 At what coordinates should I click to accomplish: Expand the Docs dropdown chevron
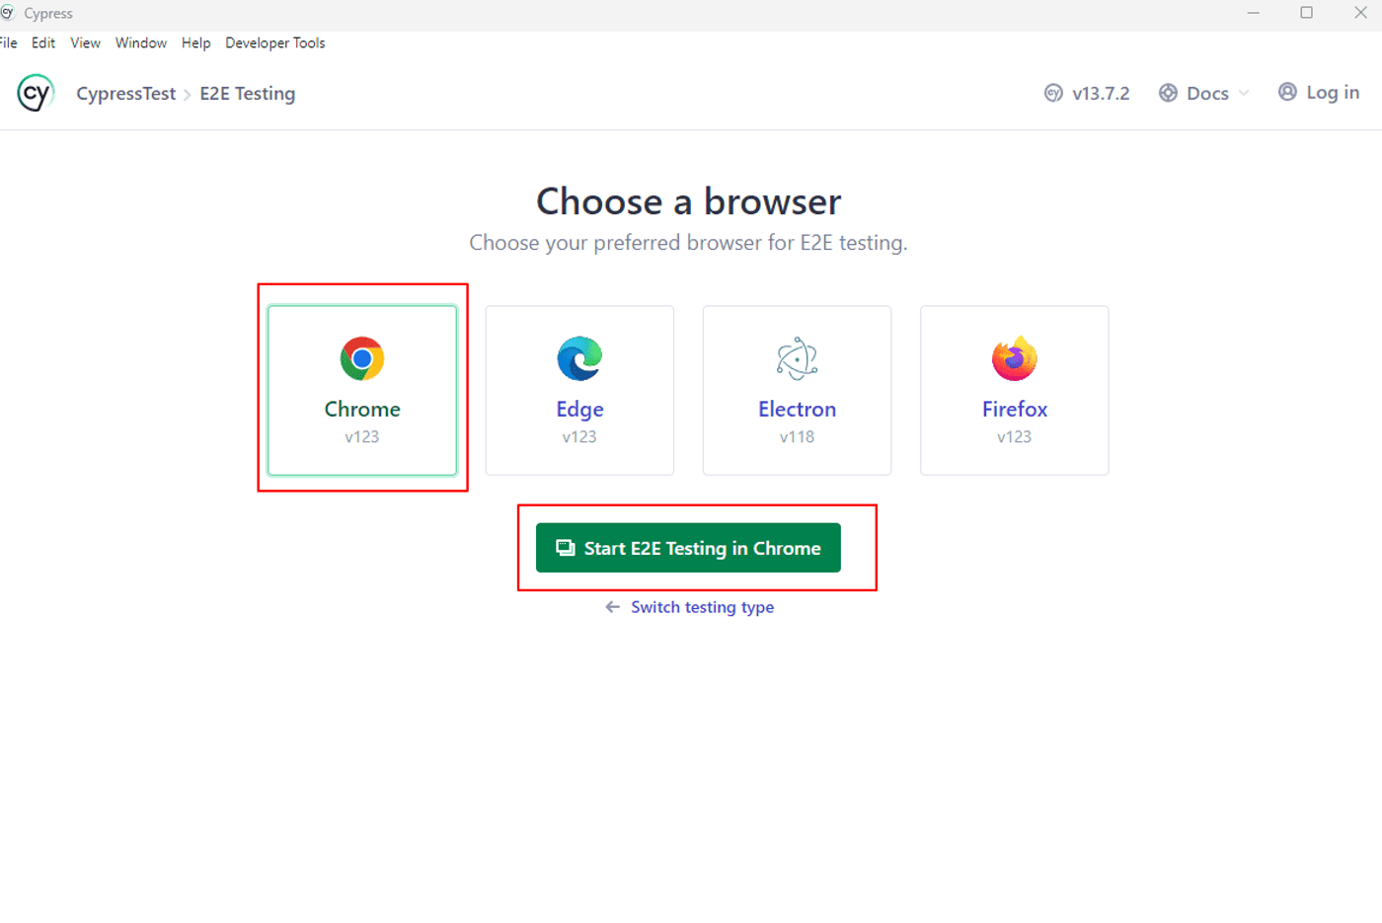pyautogui.click(x=1244, y=93)
